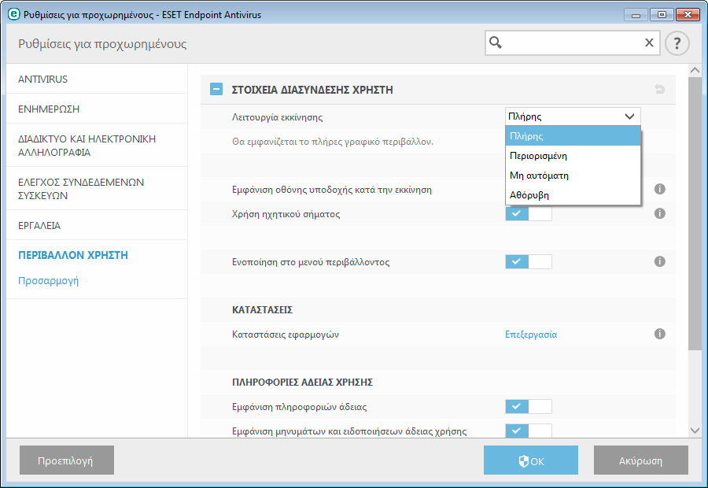Viewport: 708px width, 488px height.
Task: Click the scrollbar down arrow
Action: (695, 431)
